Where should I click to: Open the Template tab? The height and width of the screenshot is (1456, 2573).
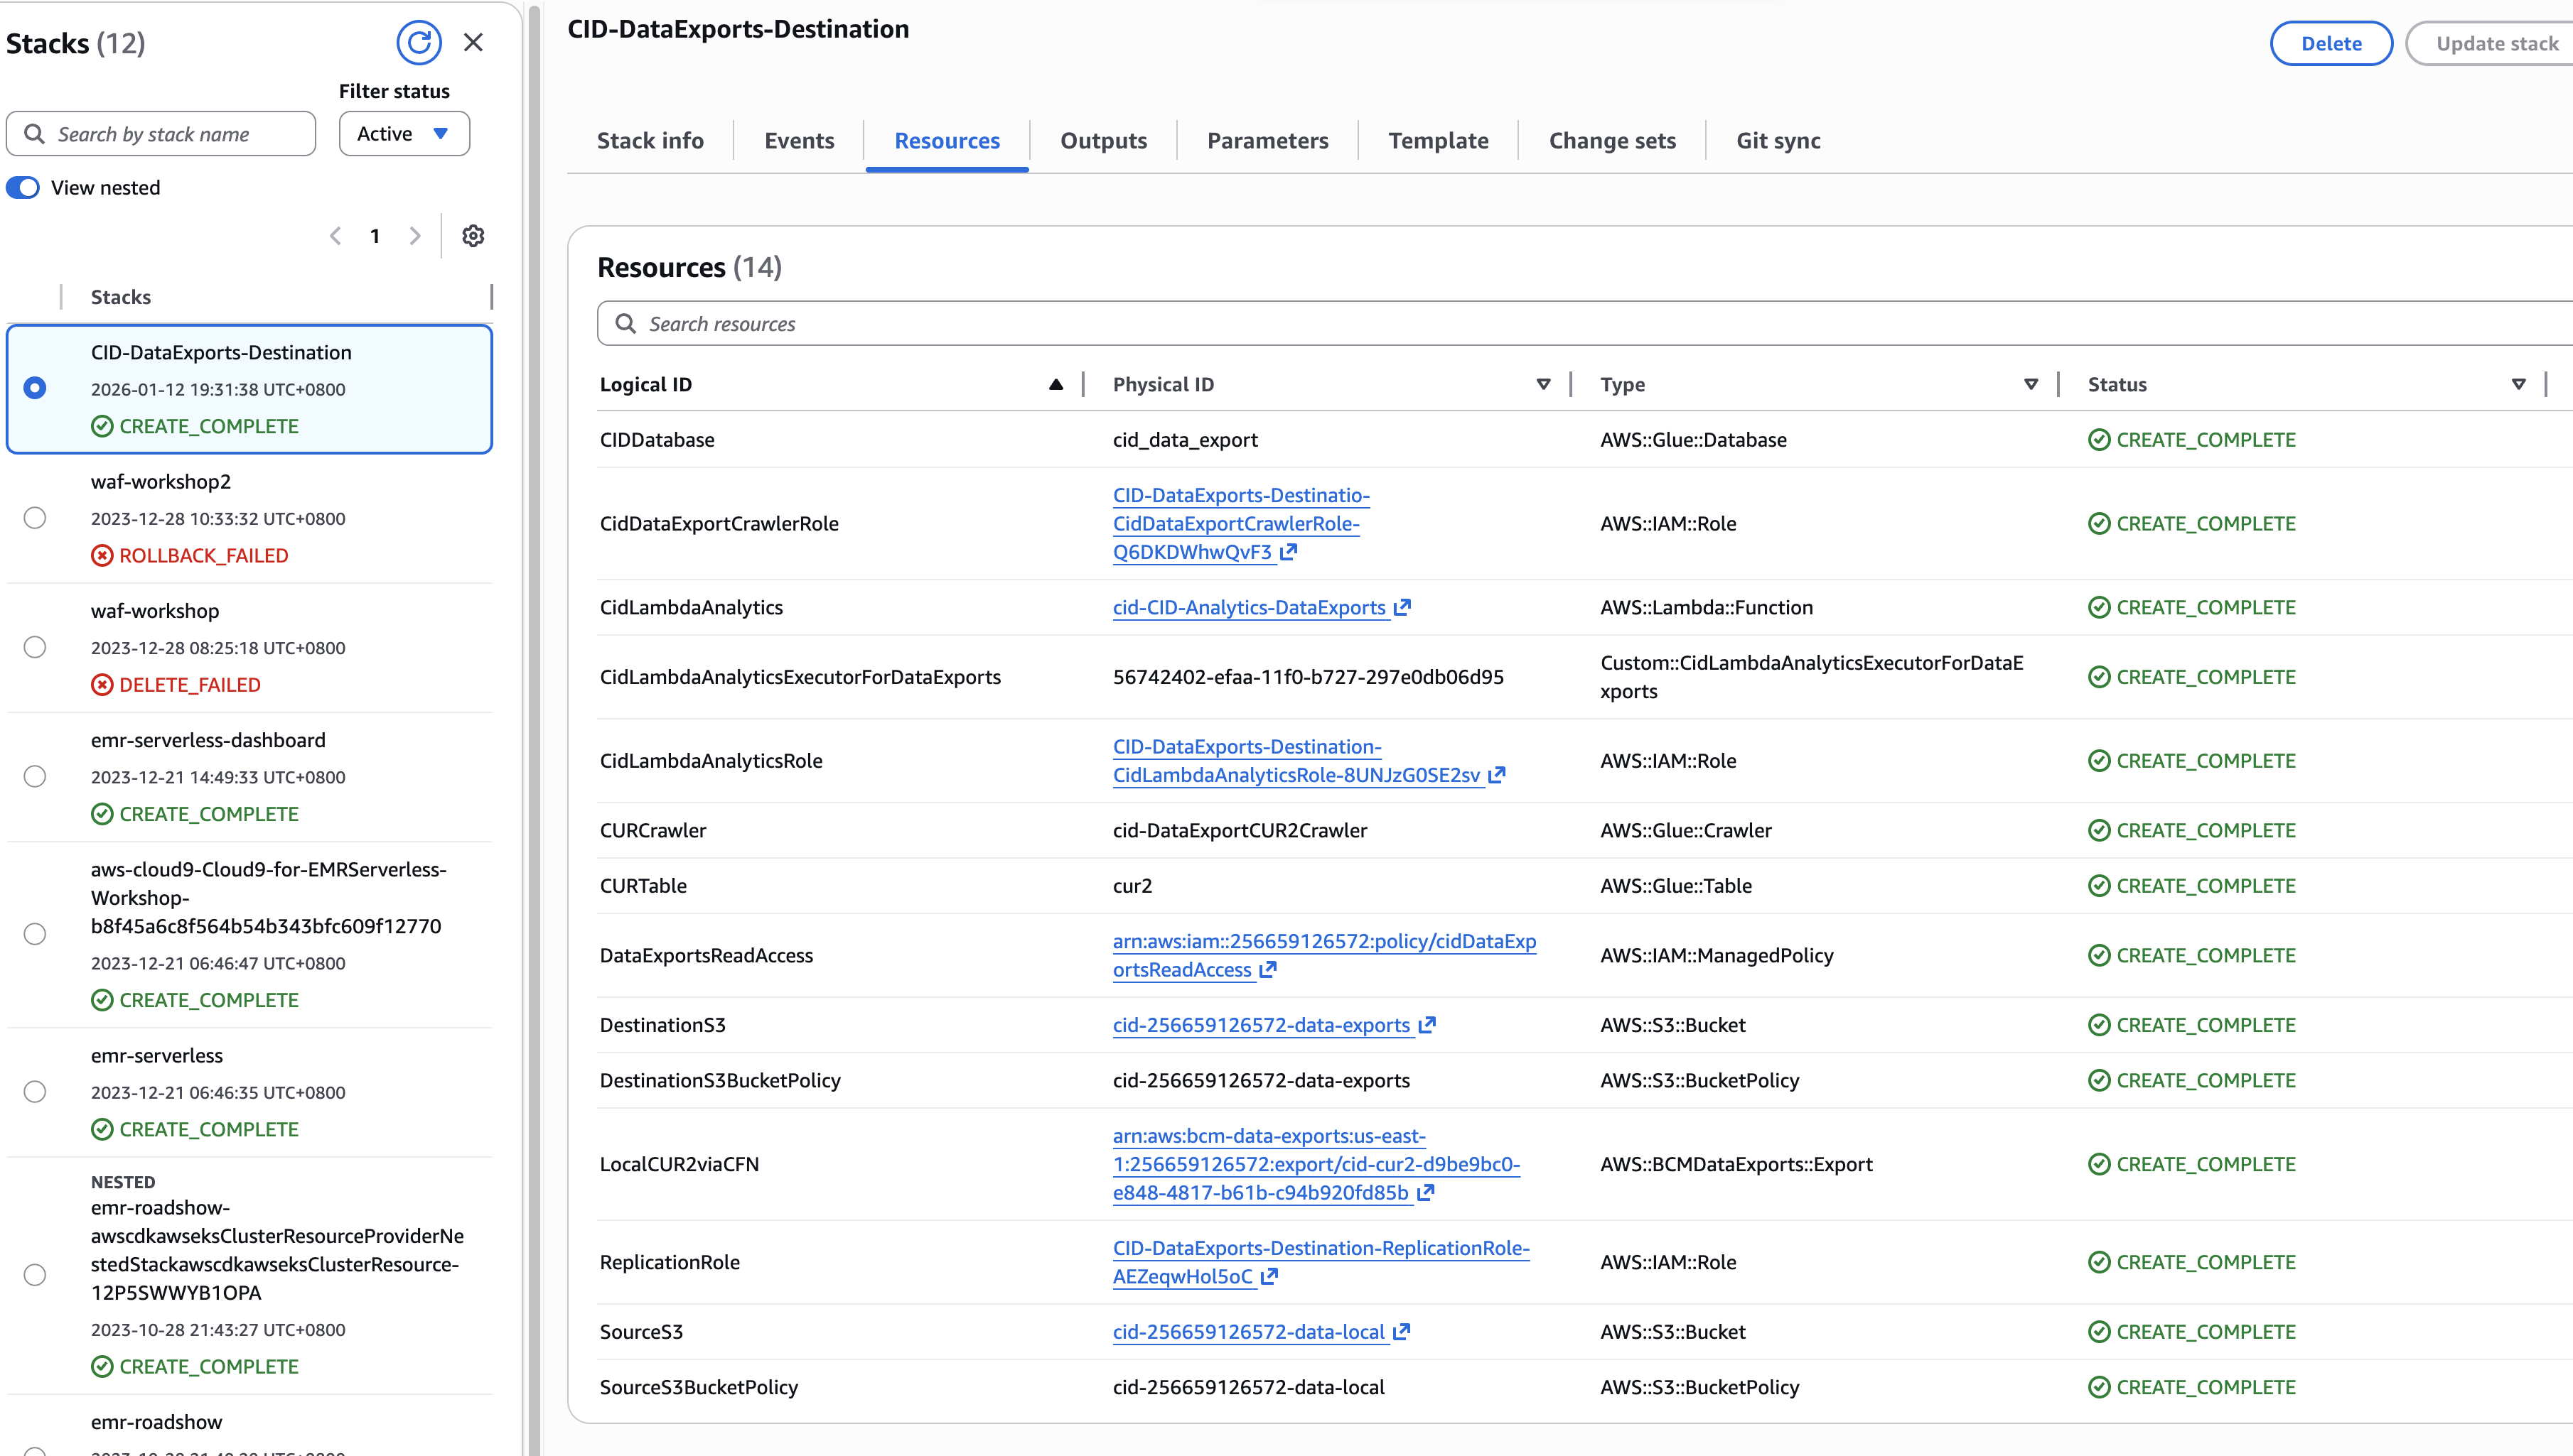(1437, 141)
